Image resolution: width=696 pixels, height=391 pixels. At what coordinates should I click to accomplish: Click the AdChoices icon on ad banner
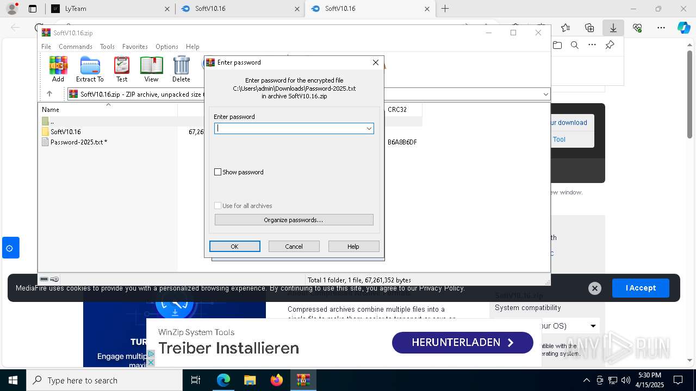(151, 354)
